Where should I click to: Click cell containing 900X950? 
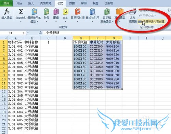point(114,67)
